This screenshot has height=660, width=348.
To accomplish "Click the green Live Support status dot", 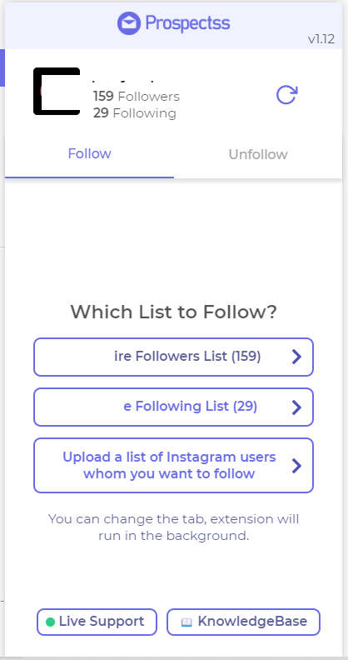I will 50,622.
